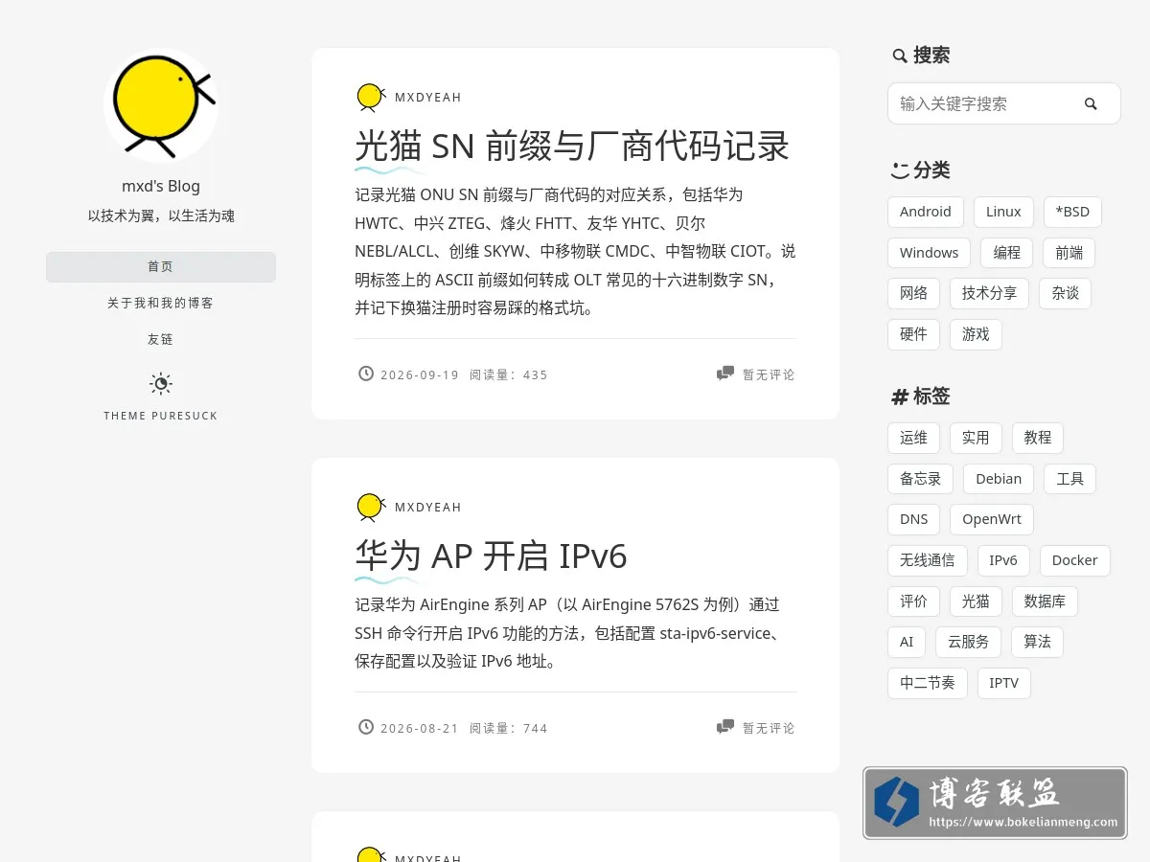Select the 编程 category

(1007, 253)
